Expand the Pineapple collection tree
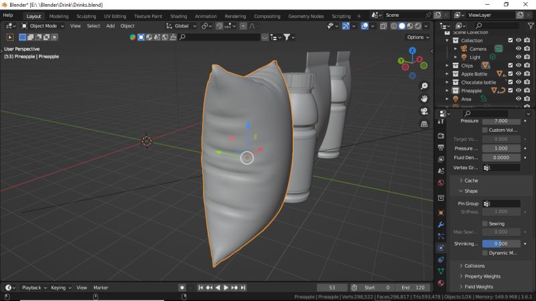The image size is (536, 301). 447,90
